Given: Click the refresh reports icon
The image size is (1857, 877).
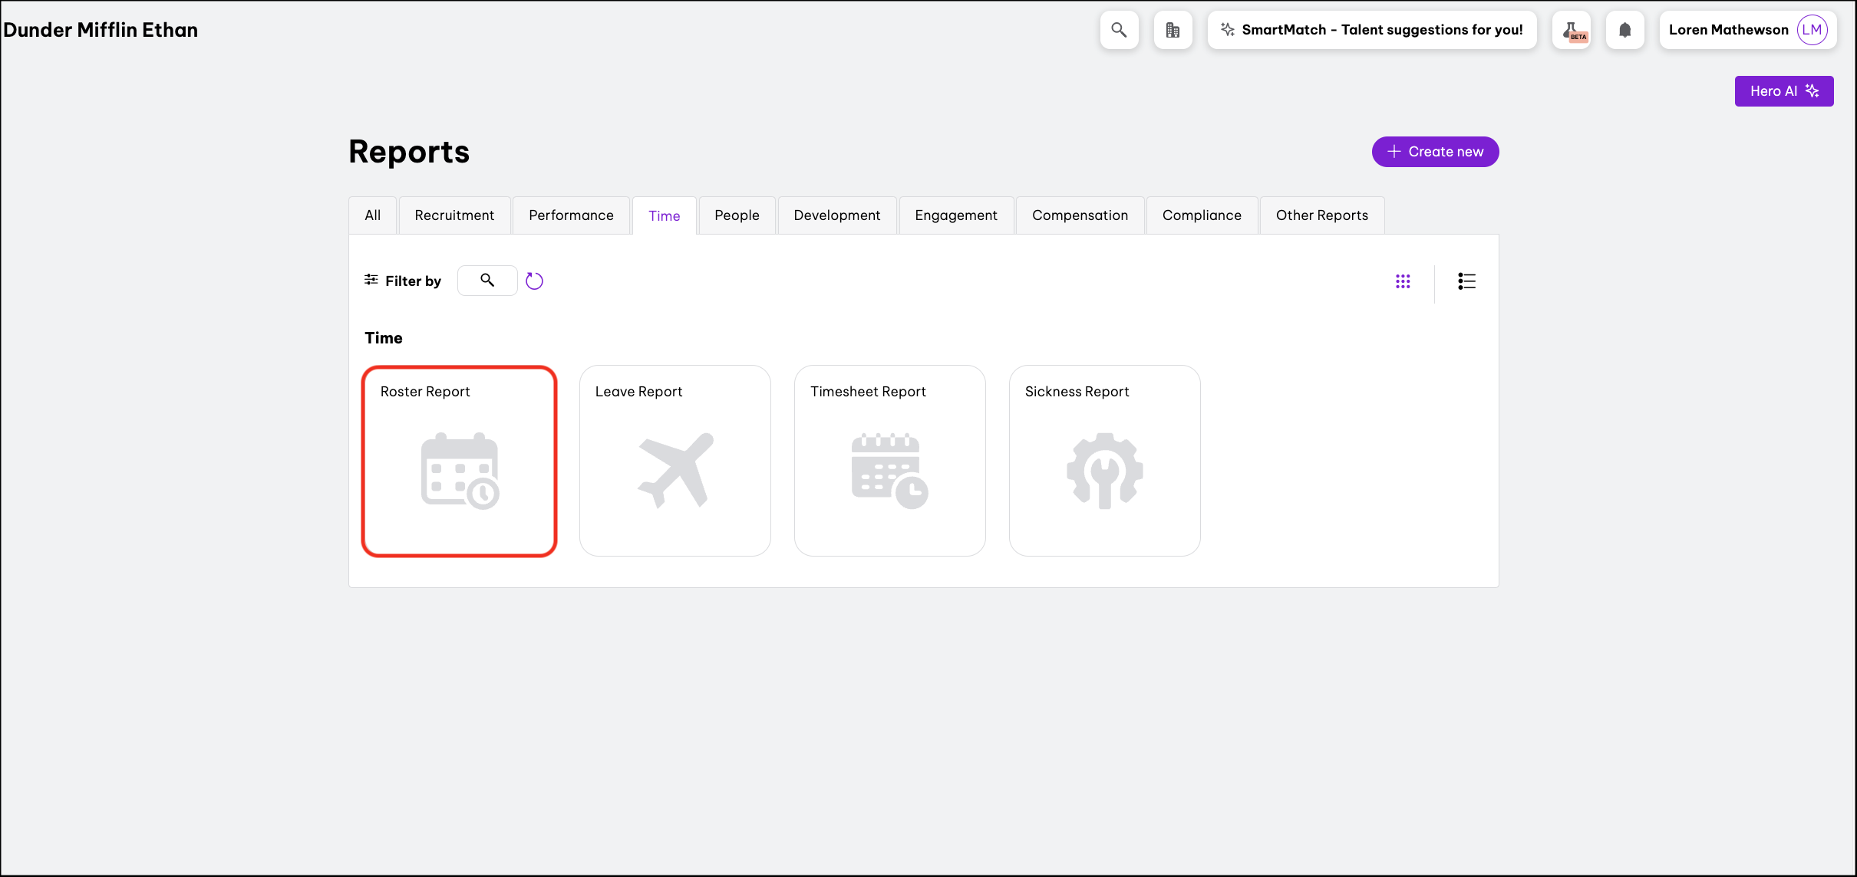Looking at the screenshot, I should click(534, 281).
